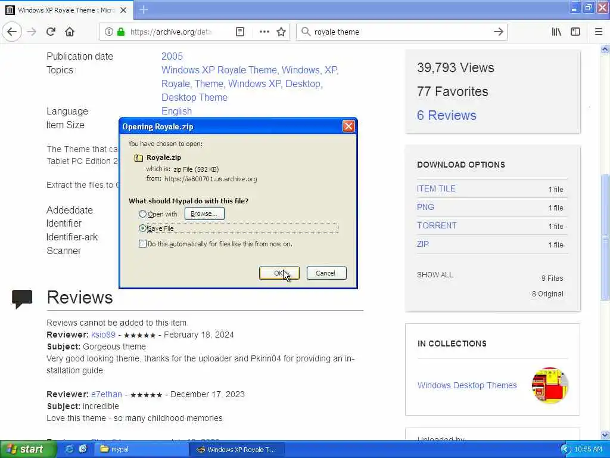Open a new tab with plus
Viewport: 610px width, 458px height.
pos(144,10)
